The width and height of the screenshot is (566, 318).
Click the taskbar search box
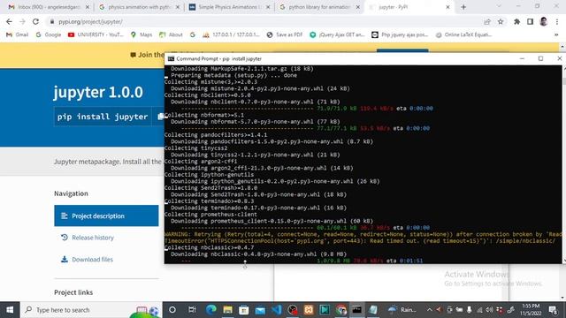(x=91, y=310)
